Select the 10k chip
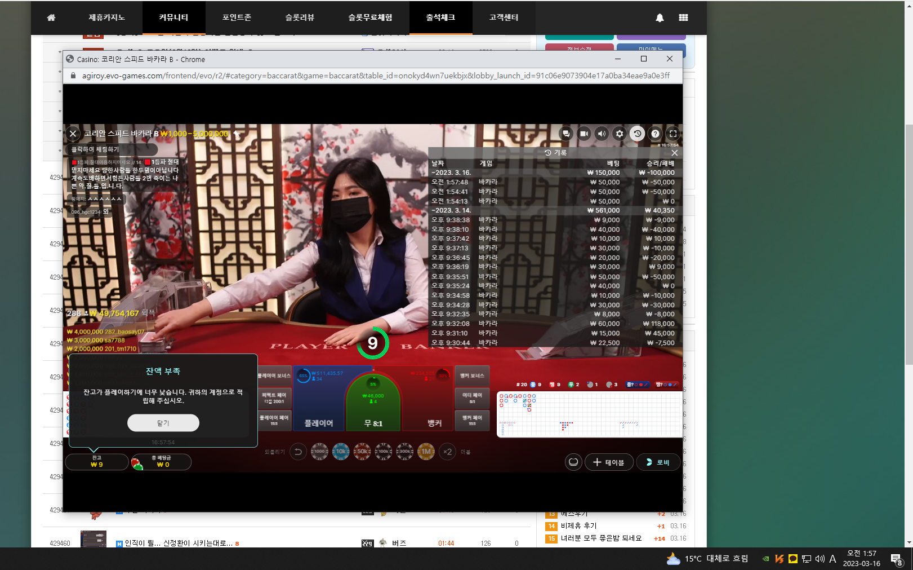This screenshot has width=913, height=570. point(341,452)
